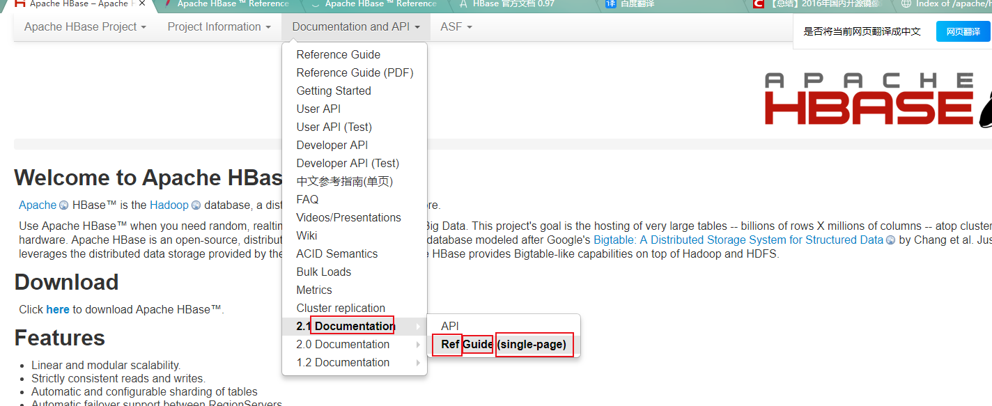Open the Project Information dropdown
Image resolution: width=992 pixels, height=406 pixels.
[219, 27]
